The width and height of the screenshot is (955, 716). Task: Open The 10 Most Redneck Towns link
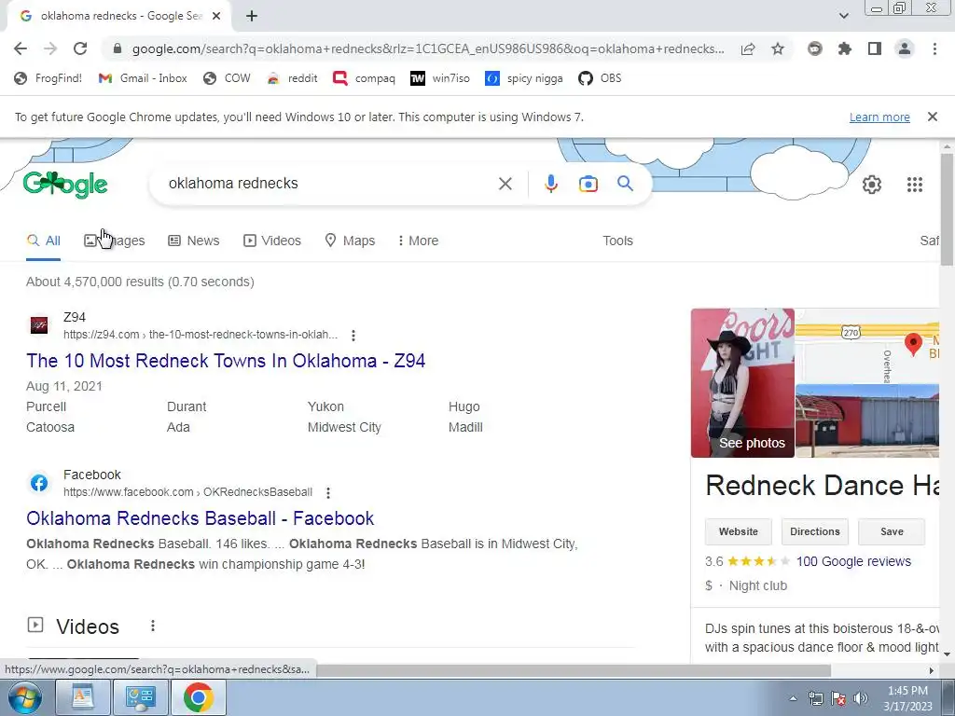pos(226,361)
